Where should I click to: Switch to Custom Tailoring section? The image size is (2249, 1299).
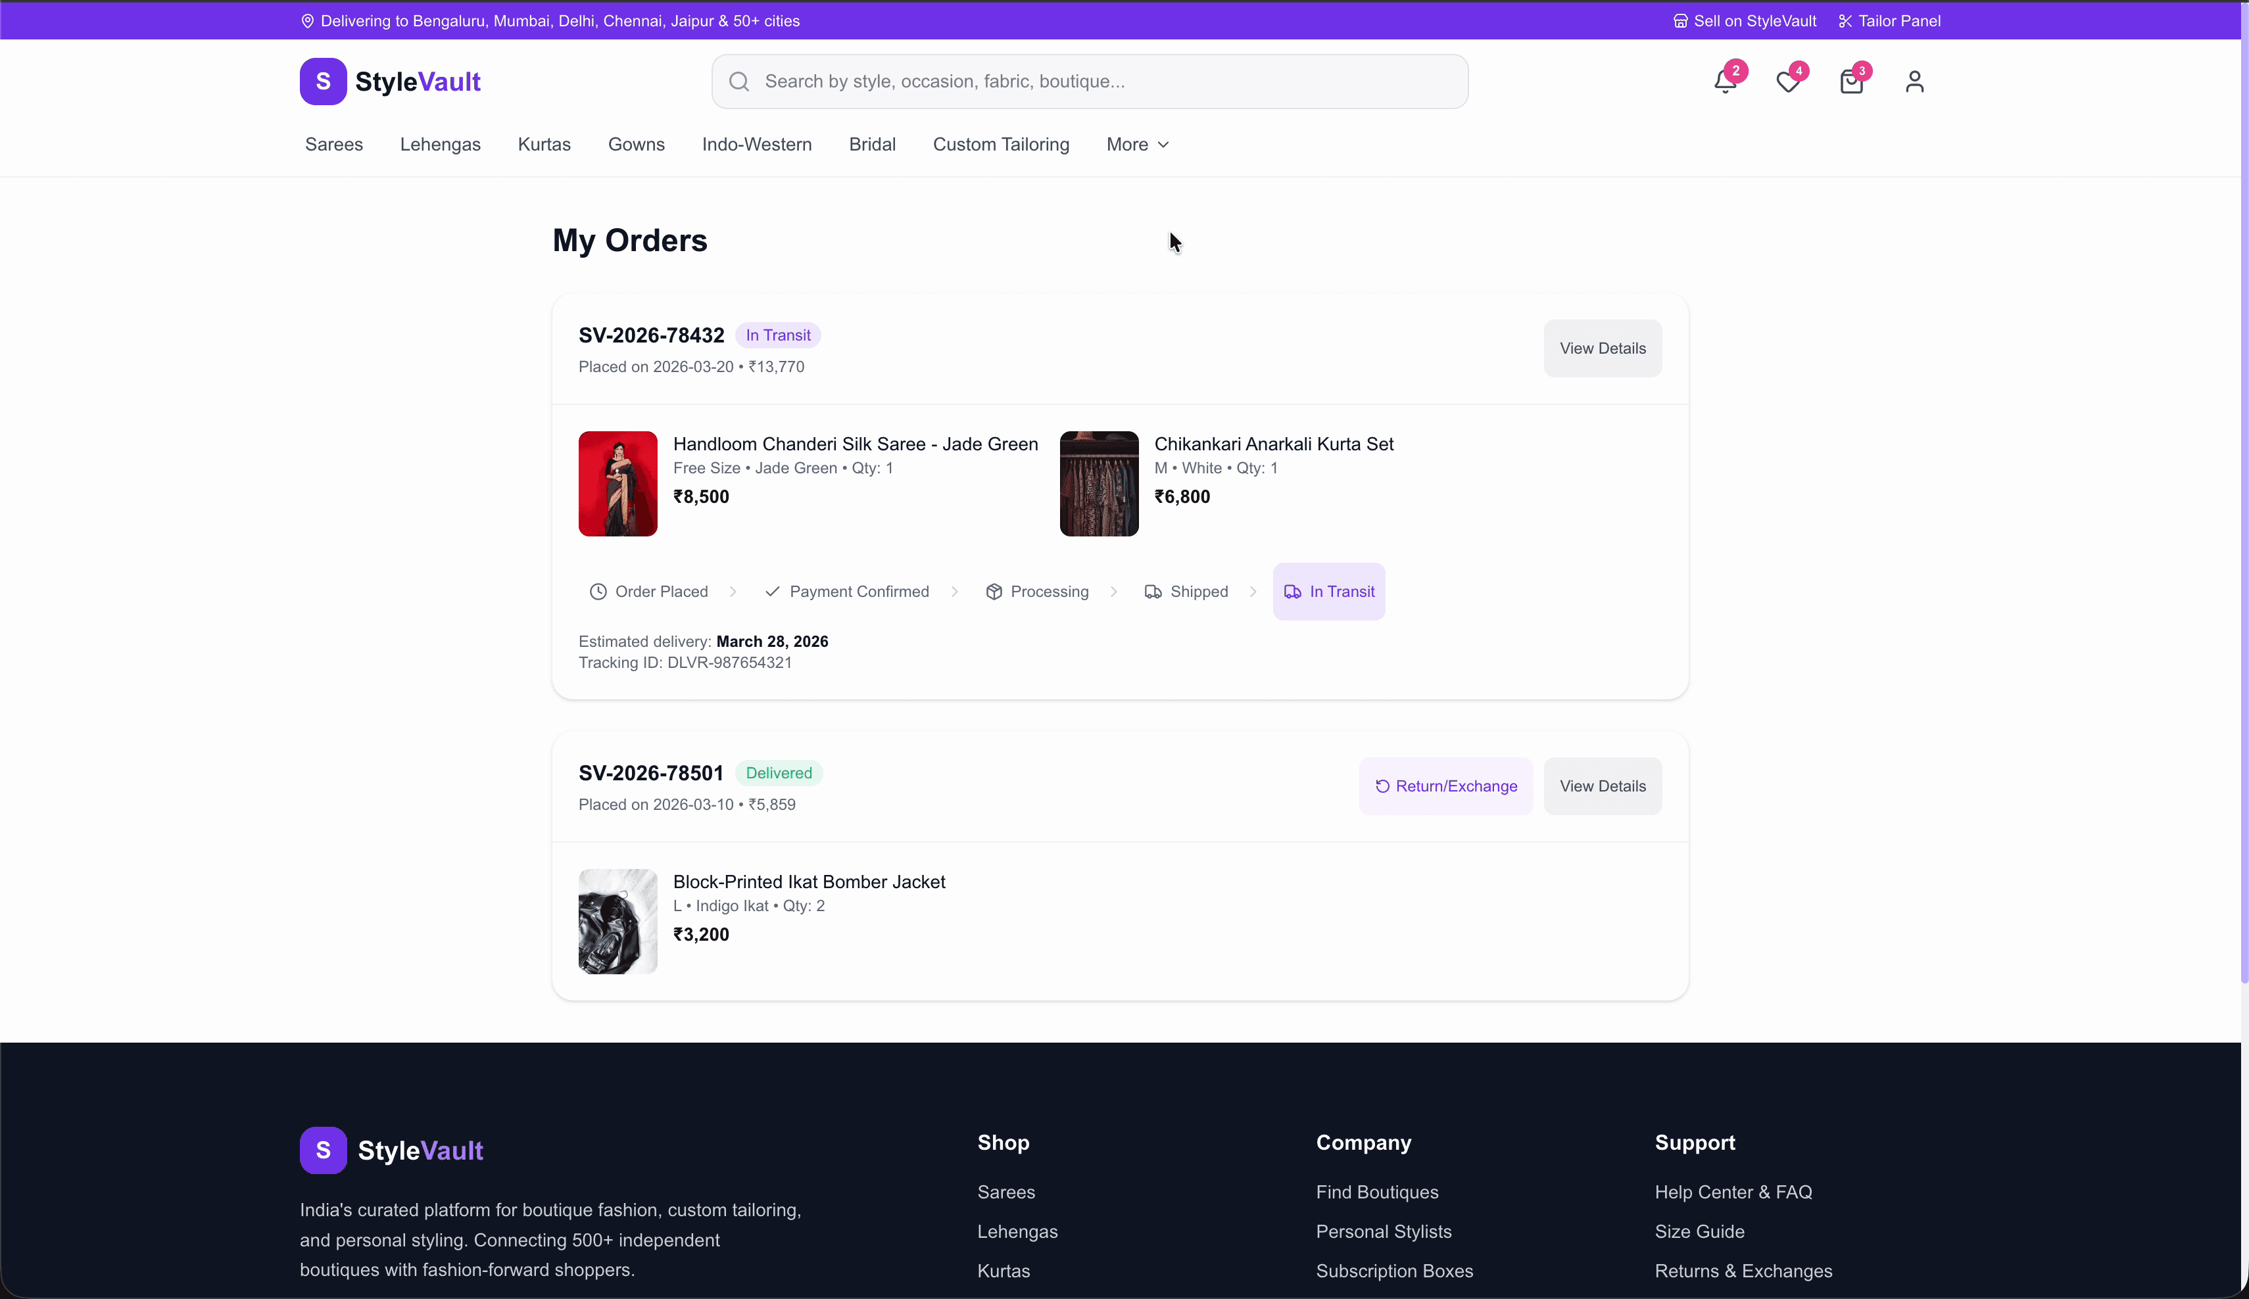pos(1000,145)
